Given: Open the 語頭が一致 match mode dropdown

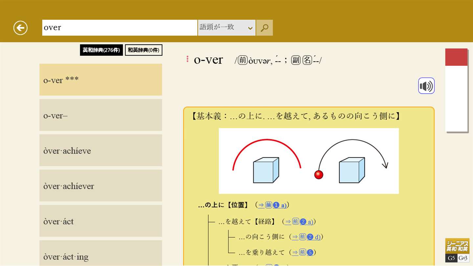Looking at the screenshot, I should 227,28.
